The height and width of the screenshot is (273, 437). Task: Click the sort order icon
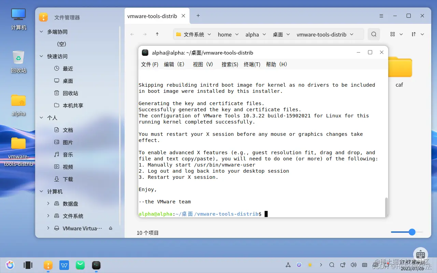tap(414, 34)
